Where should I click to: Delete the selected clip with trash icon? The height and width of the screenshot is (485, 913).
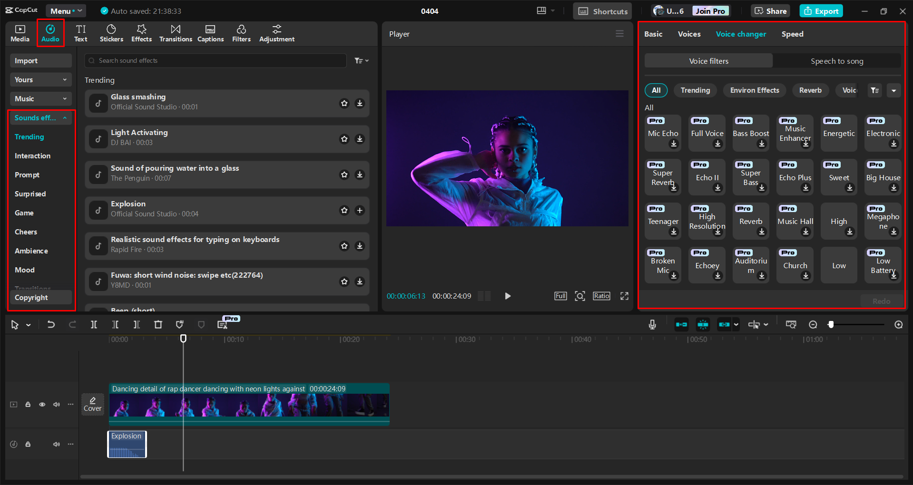tap(158, 325)
